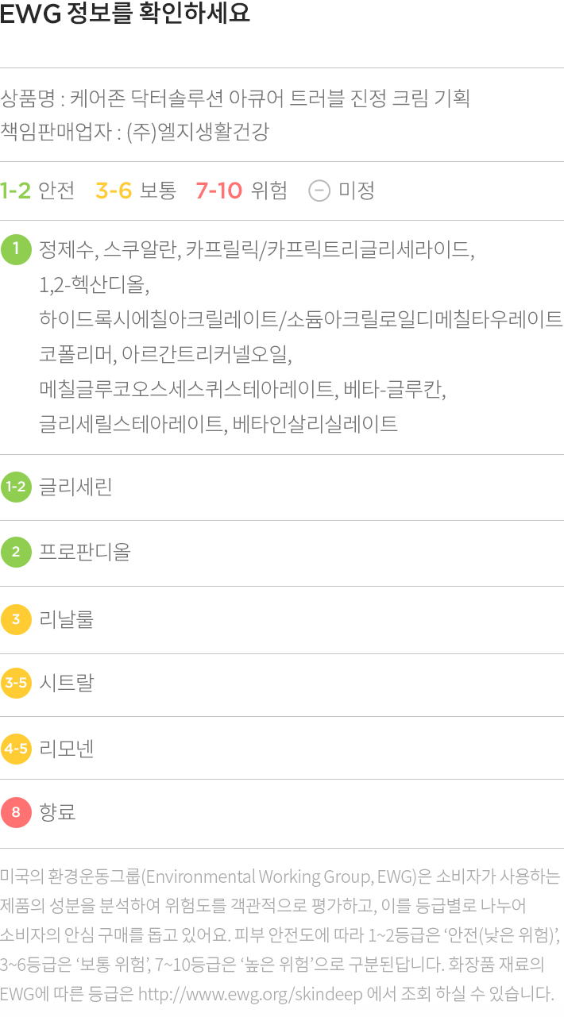Viewport: 564px width, 1017px height.
Task: Click the yellow 4-5 badge beside 리모넨
Action: 16,748
